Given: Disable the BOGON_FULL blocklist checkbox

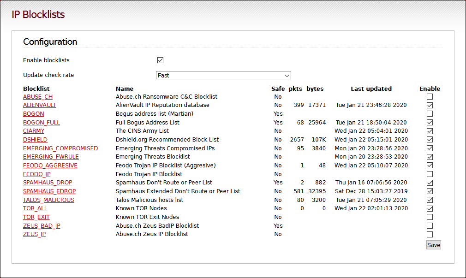Looking at the screenshot, I should 430,122.
